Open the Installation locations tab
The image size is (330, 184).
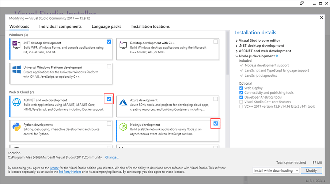point(151,27)
